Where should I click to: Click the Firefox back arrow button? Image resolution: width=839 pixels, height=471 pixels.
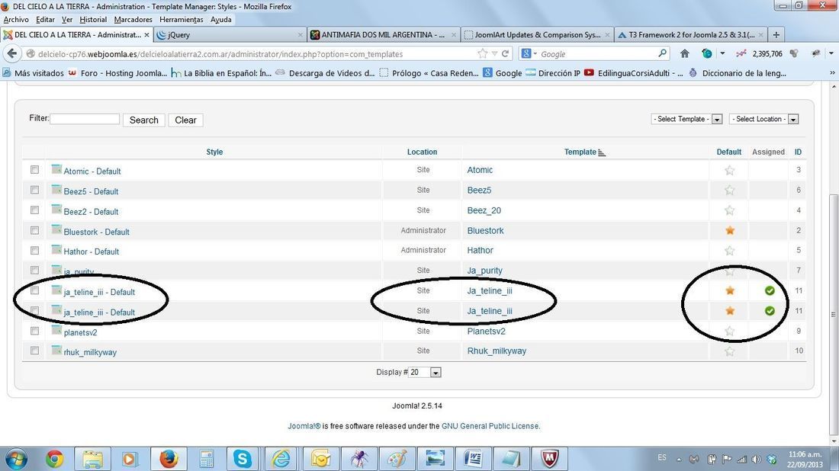(x=12, y=53)
